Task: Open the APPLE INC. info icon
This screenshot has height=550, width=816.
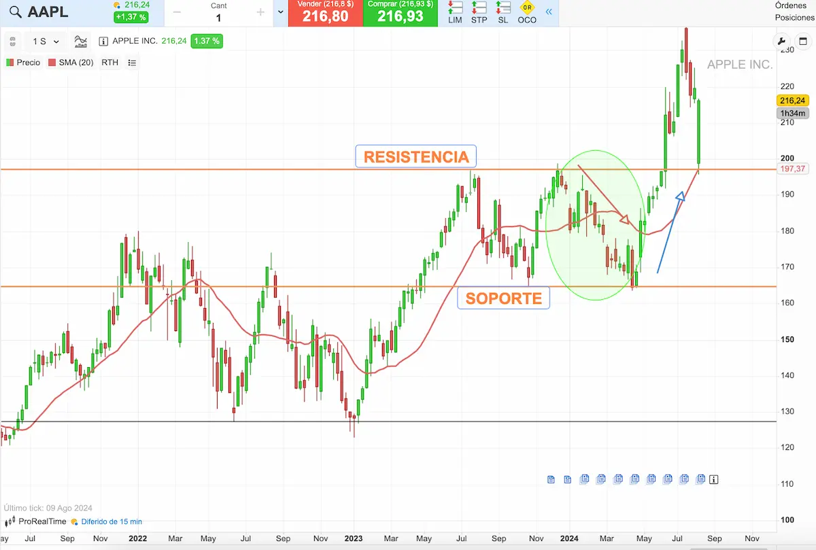Action: pyautogui.click(x=103, y=41)
